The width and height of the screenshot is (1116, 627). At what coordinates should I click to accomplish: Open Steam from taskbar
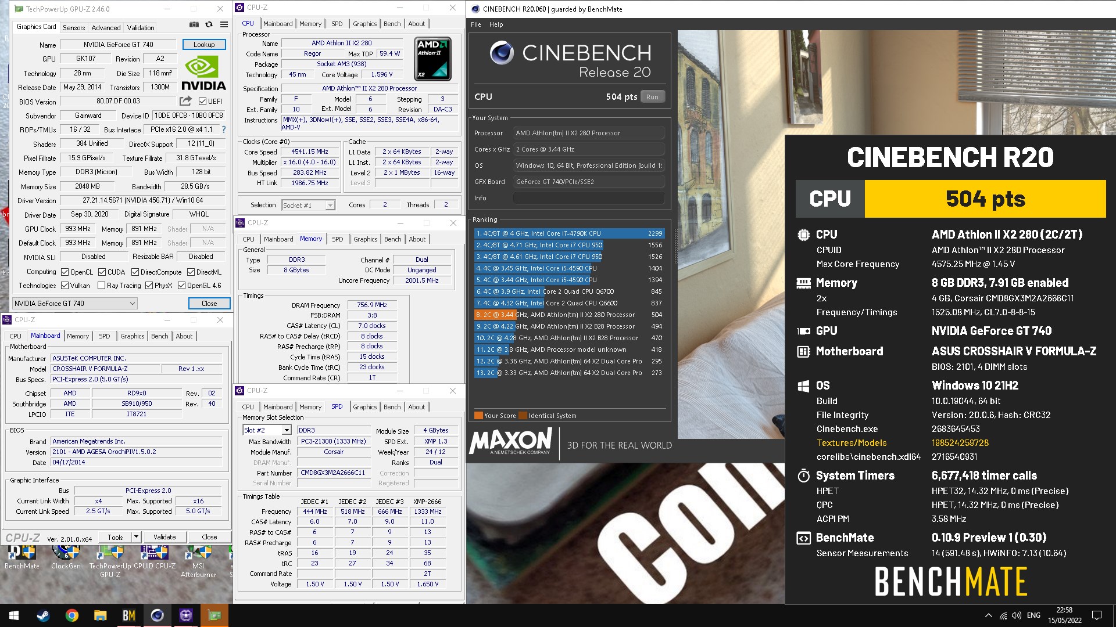click(43, 615)
